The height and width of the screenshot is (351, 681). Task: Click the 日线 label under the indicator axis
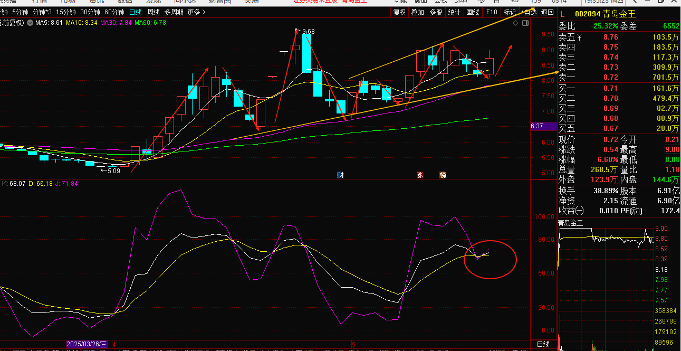[x=543, y=344]
